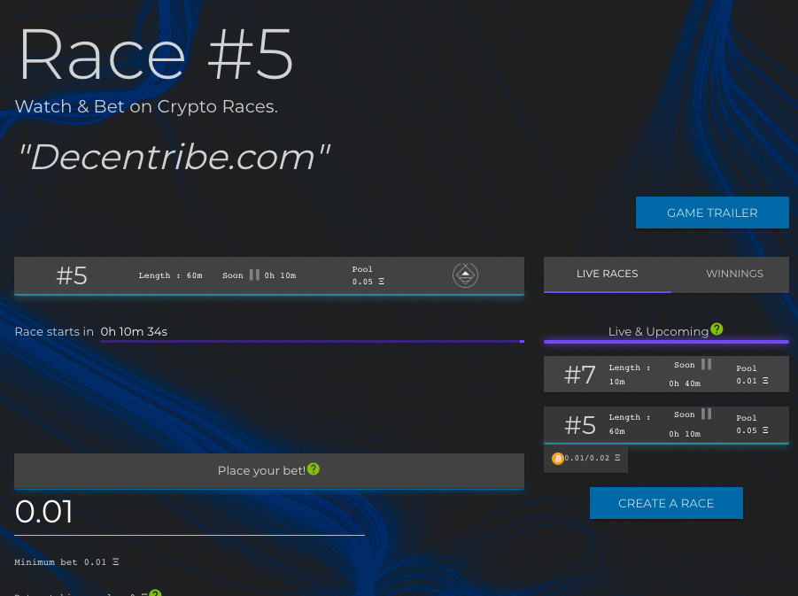Image resolution: width=798 pixels, height=596 pixels.
Task: Click the Decentribe.com race title
Action: [174, 158]
